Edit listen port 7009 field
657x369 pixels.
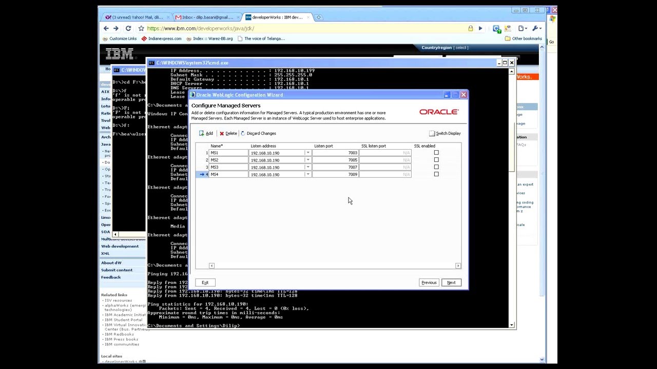(x=336, y=174)
